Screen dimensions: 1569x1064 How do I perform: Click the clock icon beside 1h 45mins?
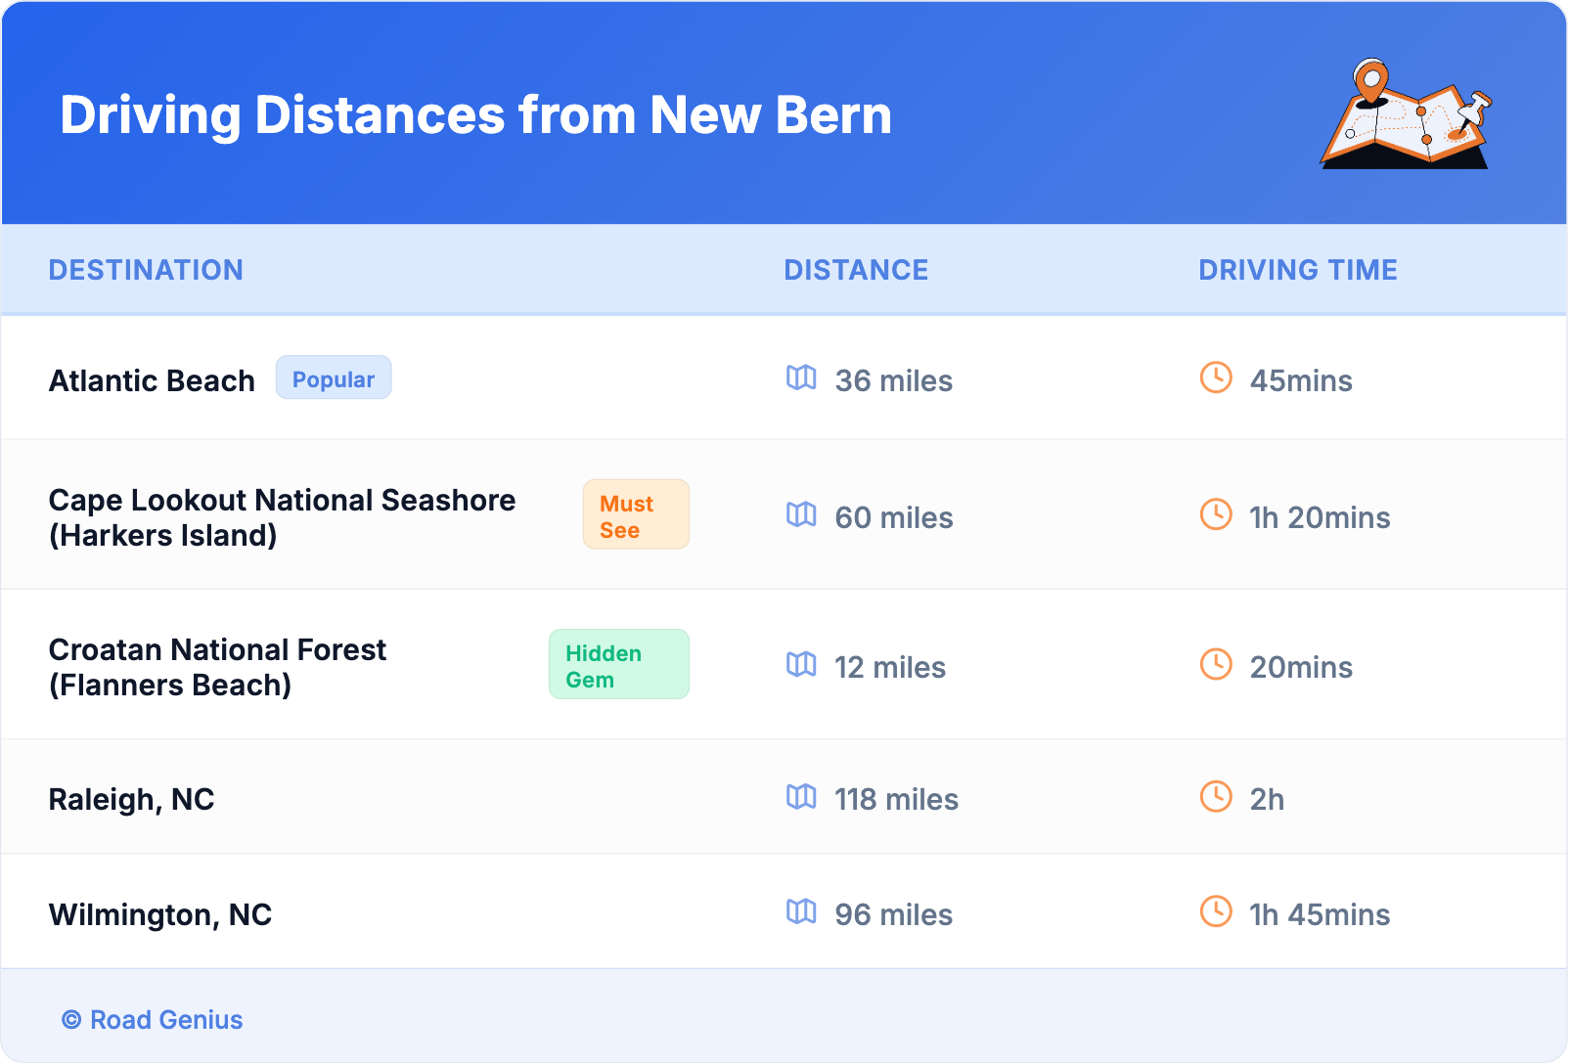(1216, 911)
